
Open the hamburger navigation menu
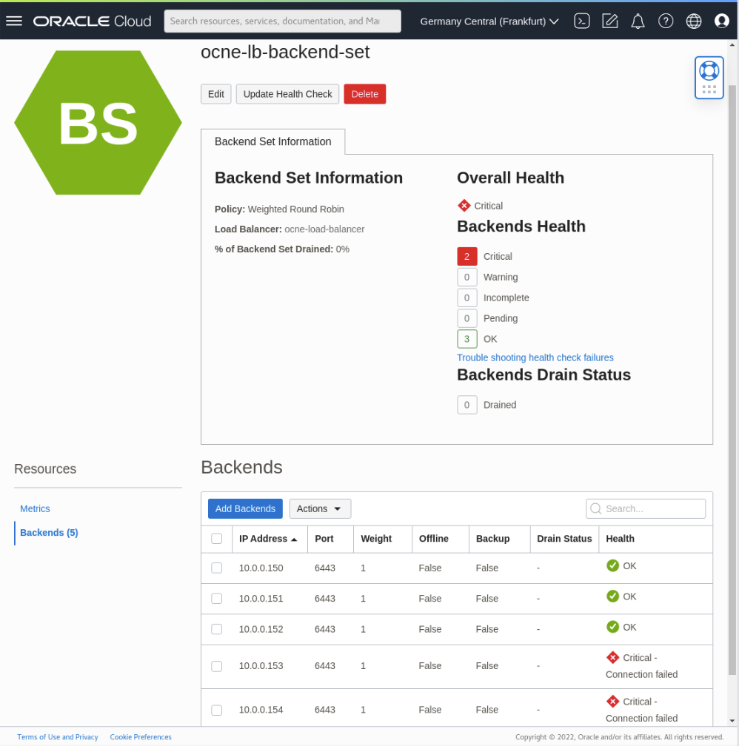(x=14, y=21)
